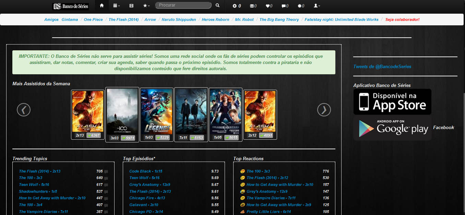The height and width of the screenshot is (215, 465).
Task: Open Fate/stay night: Unlimited Blade Works shortcut
Action: click(x=342, y=20)
